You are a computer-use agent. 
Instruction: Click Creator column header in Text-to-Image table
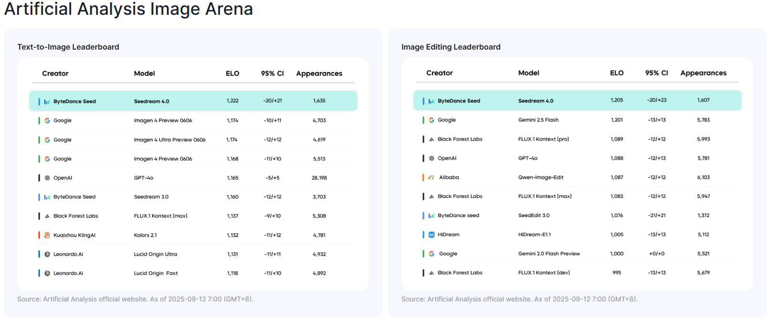coord(55,73)
